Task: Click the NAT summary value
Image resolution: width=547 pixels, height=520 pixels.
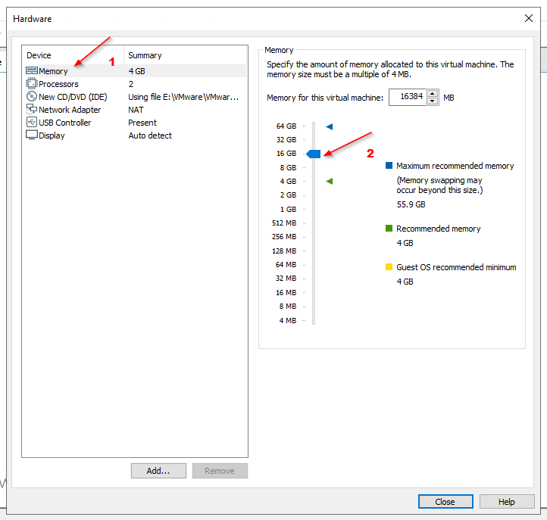Action: [x=136, y=110]
